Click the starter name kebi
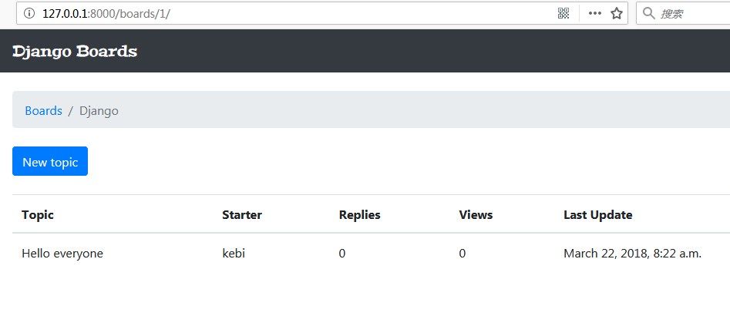The width and height of the screenshot is (730, 323). coord(234,254)
